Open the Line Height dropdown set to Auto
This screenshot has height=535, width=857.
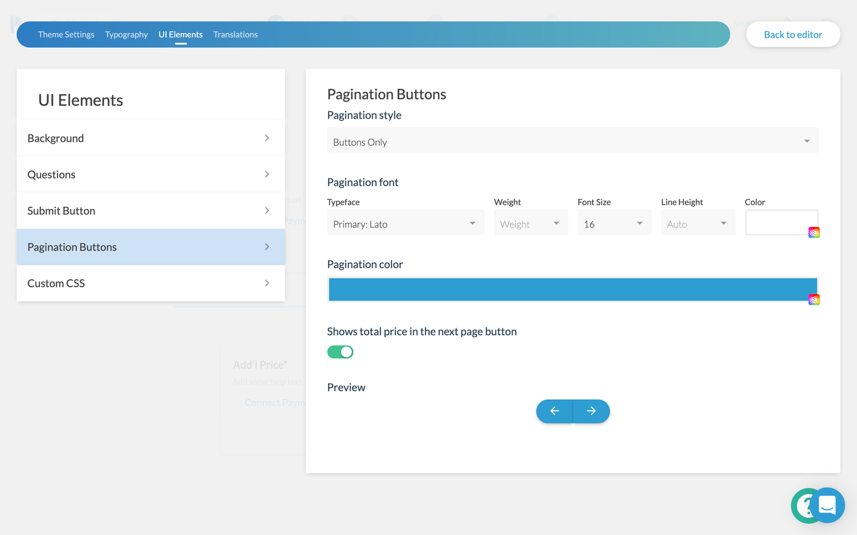(698, 223)
